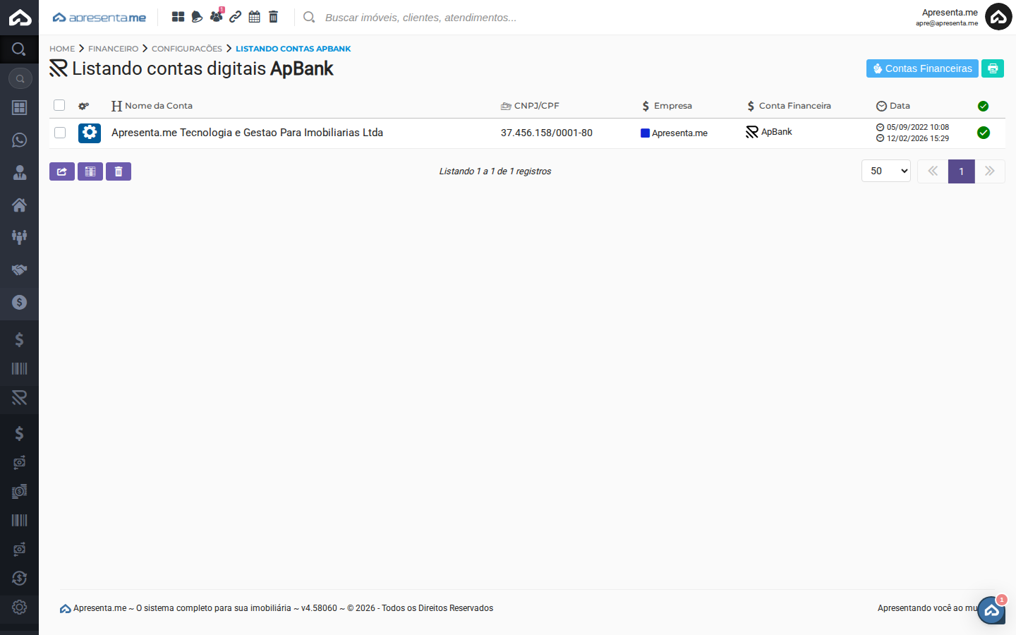Click the green status check on the account row
Screen dimensions: 1016x635
point(984,133)
